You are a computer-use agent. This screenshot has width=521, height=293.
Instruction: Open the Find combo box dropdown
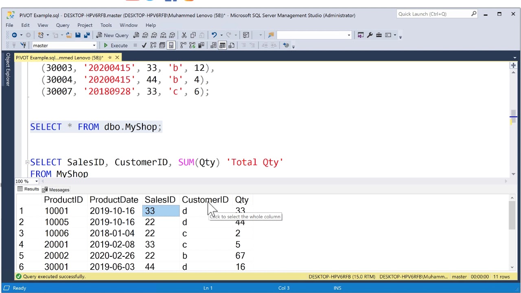click(349, 35)
